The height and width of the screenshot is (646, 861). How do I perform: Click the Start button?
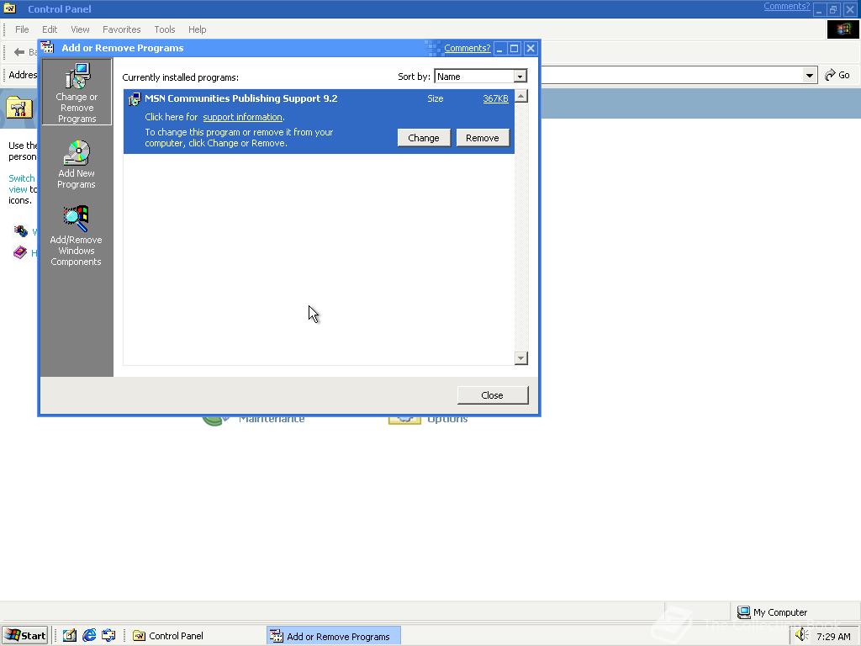(25, 636)
